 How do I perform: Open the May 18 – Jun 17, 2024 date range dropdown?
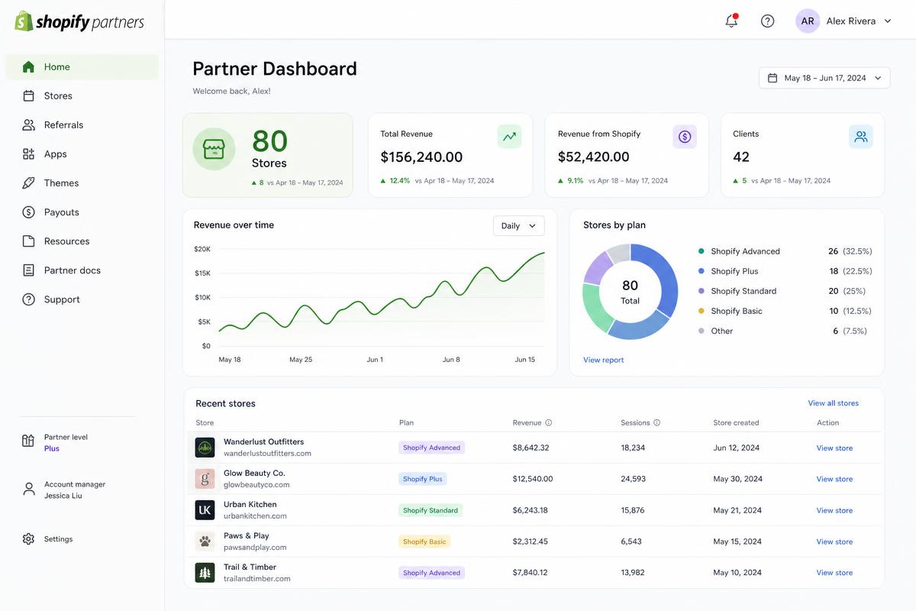click(824, 78)
